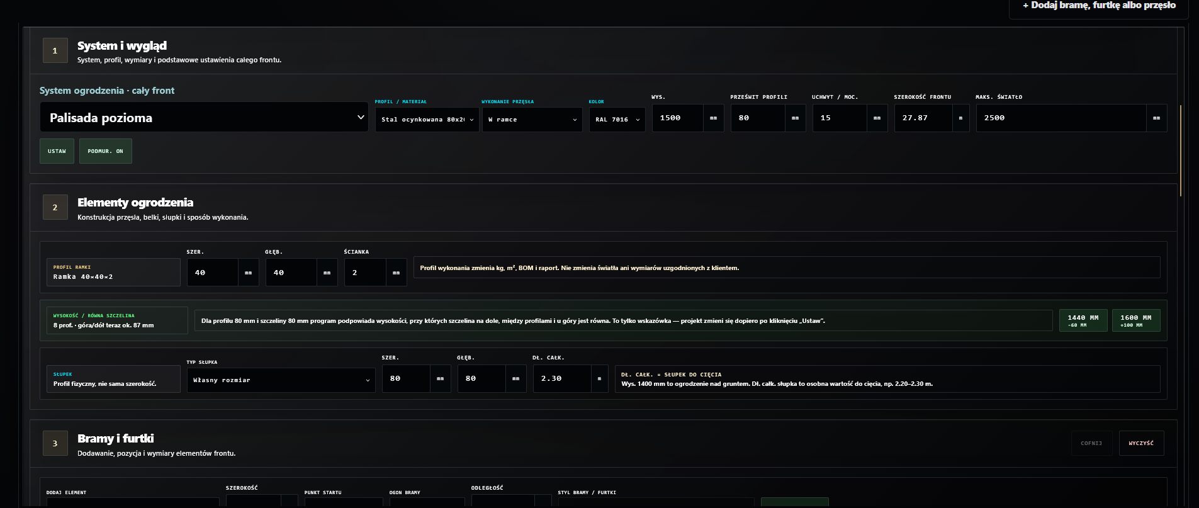Edit the 'Szerokość frontu' field showing 27.87

923,118
